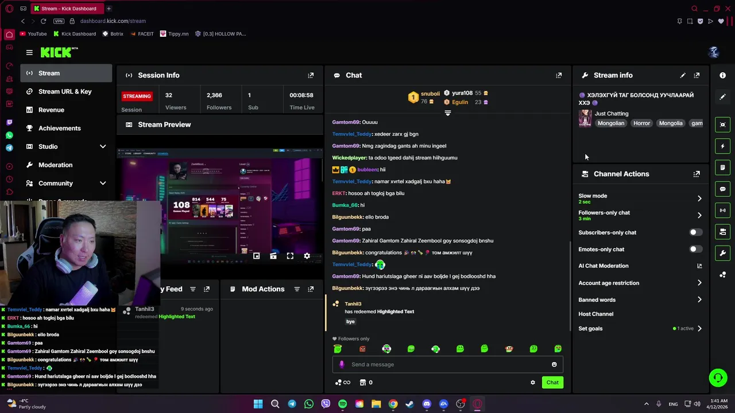Viewport: 735px width, 413px height.
Task: Click the Send a message input field
Action: click(x=448, y=364)
